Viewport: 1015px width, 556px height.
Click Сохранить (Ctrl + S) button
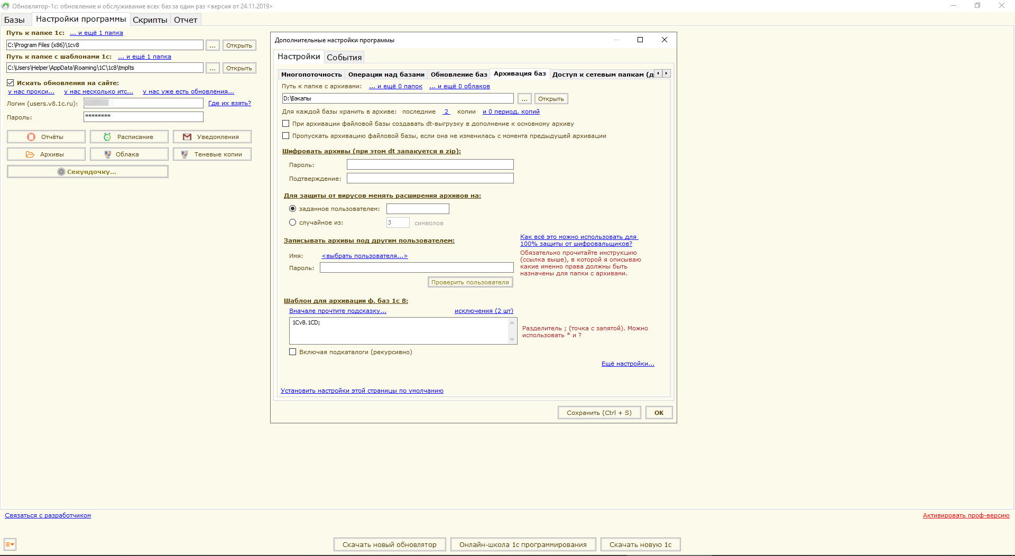click(598, 413)
